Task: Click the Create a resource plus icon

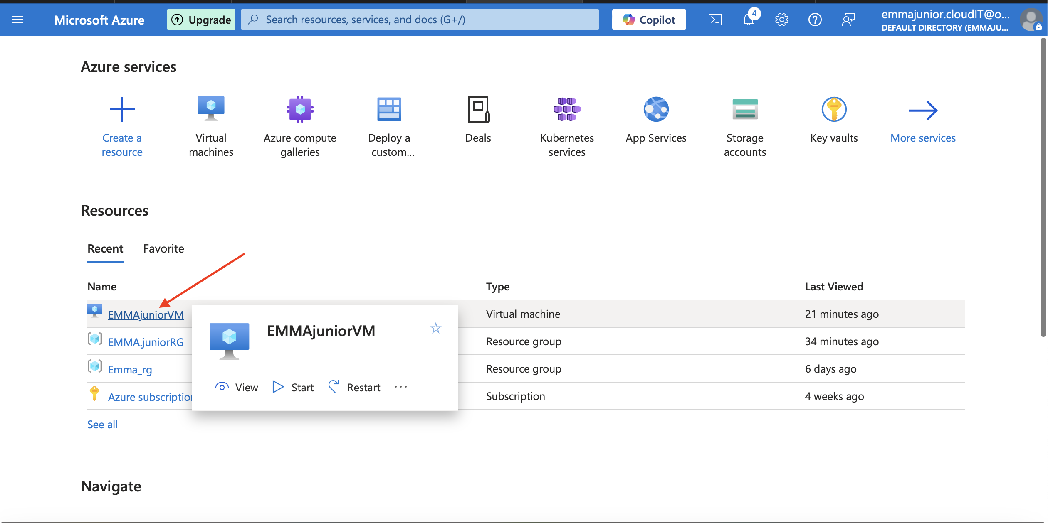Action: click(x=122, y=109)
